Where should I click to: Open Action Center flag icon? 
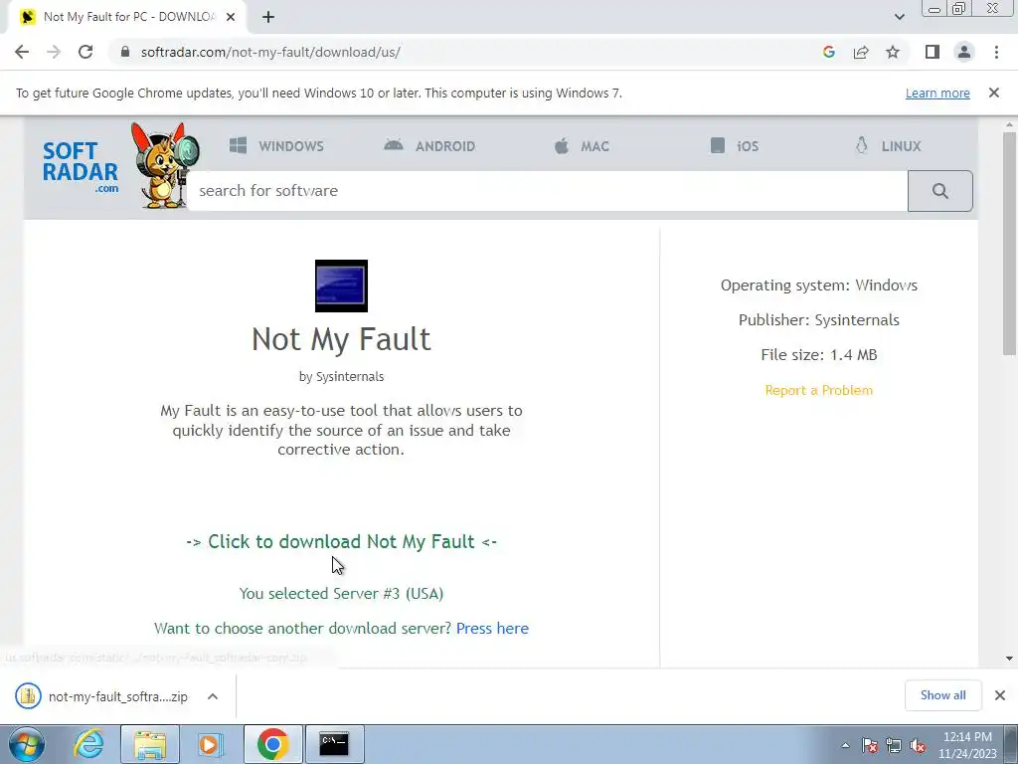[869, 746]
